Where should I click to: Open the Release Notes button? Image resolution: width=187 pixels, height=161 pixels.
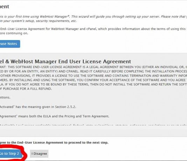[x=10, y=44]
